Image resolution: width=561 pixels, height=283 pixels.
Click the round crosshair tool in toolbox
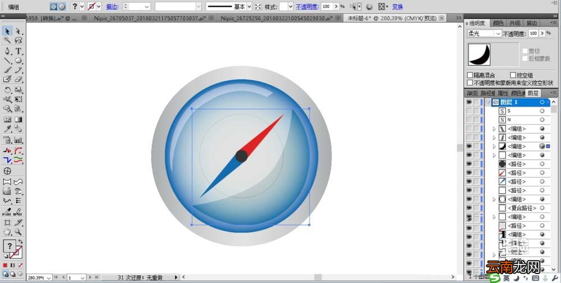[7, 171]
